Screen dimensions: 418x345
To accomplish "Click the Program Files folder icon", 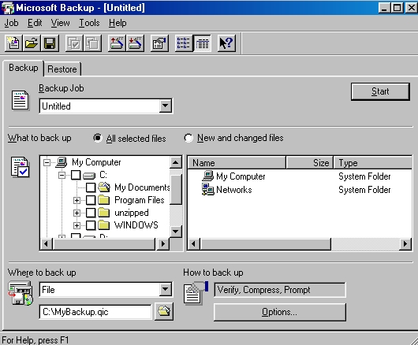I will coord(104,200).
